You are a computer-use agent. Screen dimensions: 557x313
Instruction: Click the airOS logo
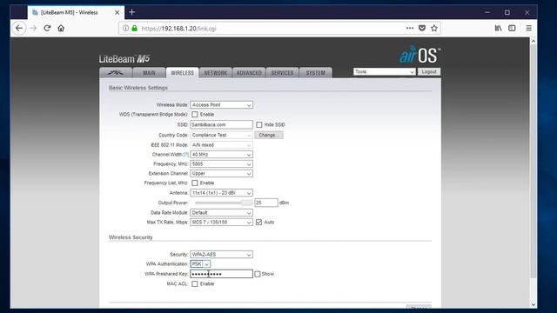tap(419, 54)
